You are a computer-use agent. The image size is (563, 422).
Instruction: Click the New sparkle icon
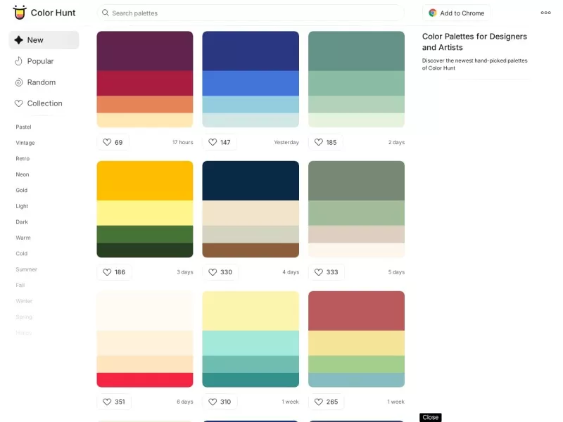tap(19, 40)
